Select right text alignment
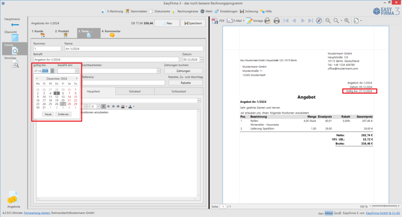The width and height of the screenshot is (402, 217). click(x=113, y=107)
